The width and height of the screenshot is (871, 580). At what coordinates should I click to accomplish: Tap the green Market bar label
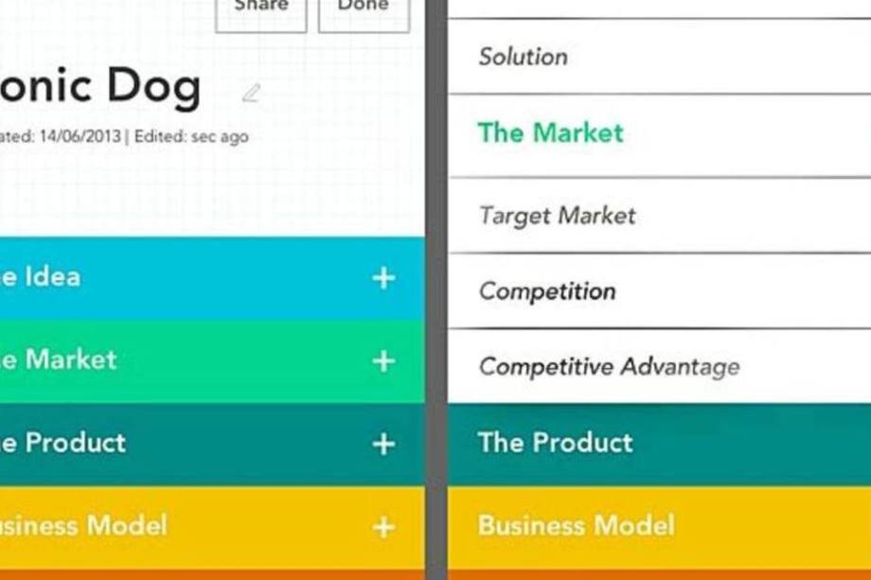pos(59,360)
